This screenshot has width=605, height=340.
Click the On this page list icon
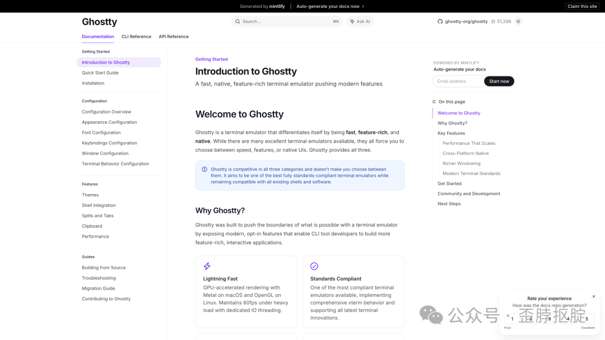tap(434, 101)
